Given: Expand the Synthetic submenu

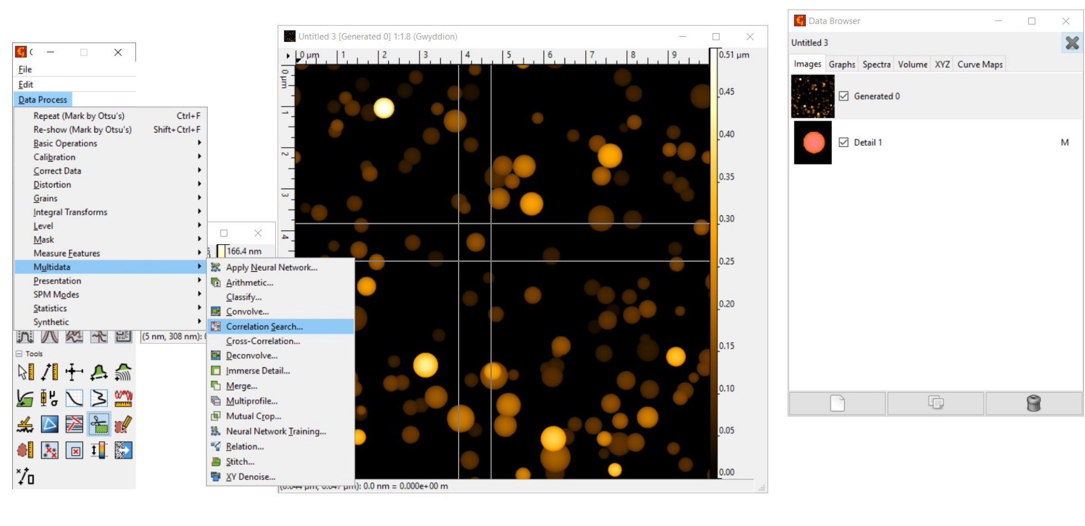Looking at the screenshot, I should pyautogui.click(x=51, y=322).
